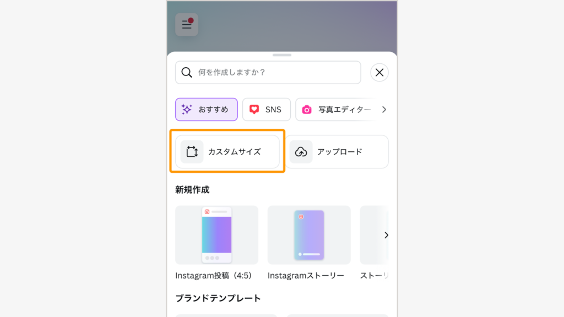Select the Instagramストーリー gradient template
The height and width of the screenshot is (317, 564).
pos(308,235)
